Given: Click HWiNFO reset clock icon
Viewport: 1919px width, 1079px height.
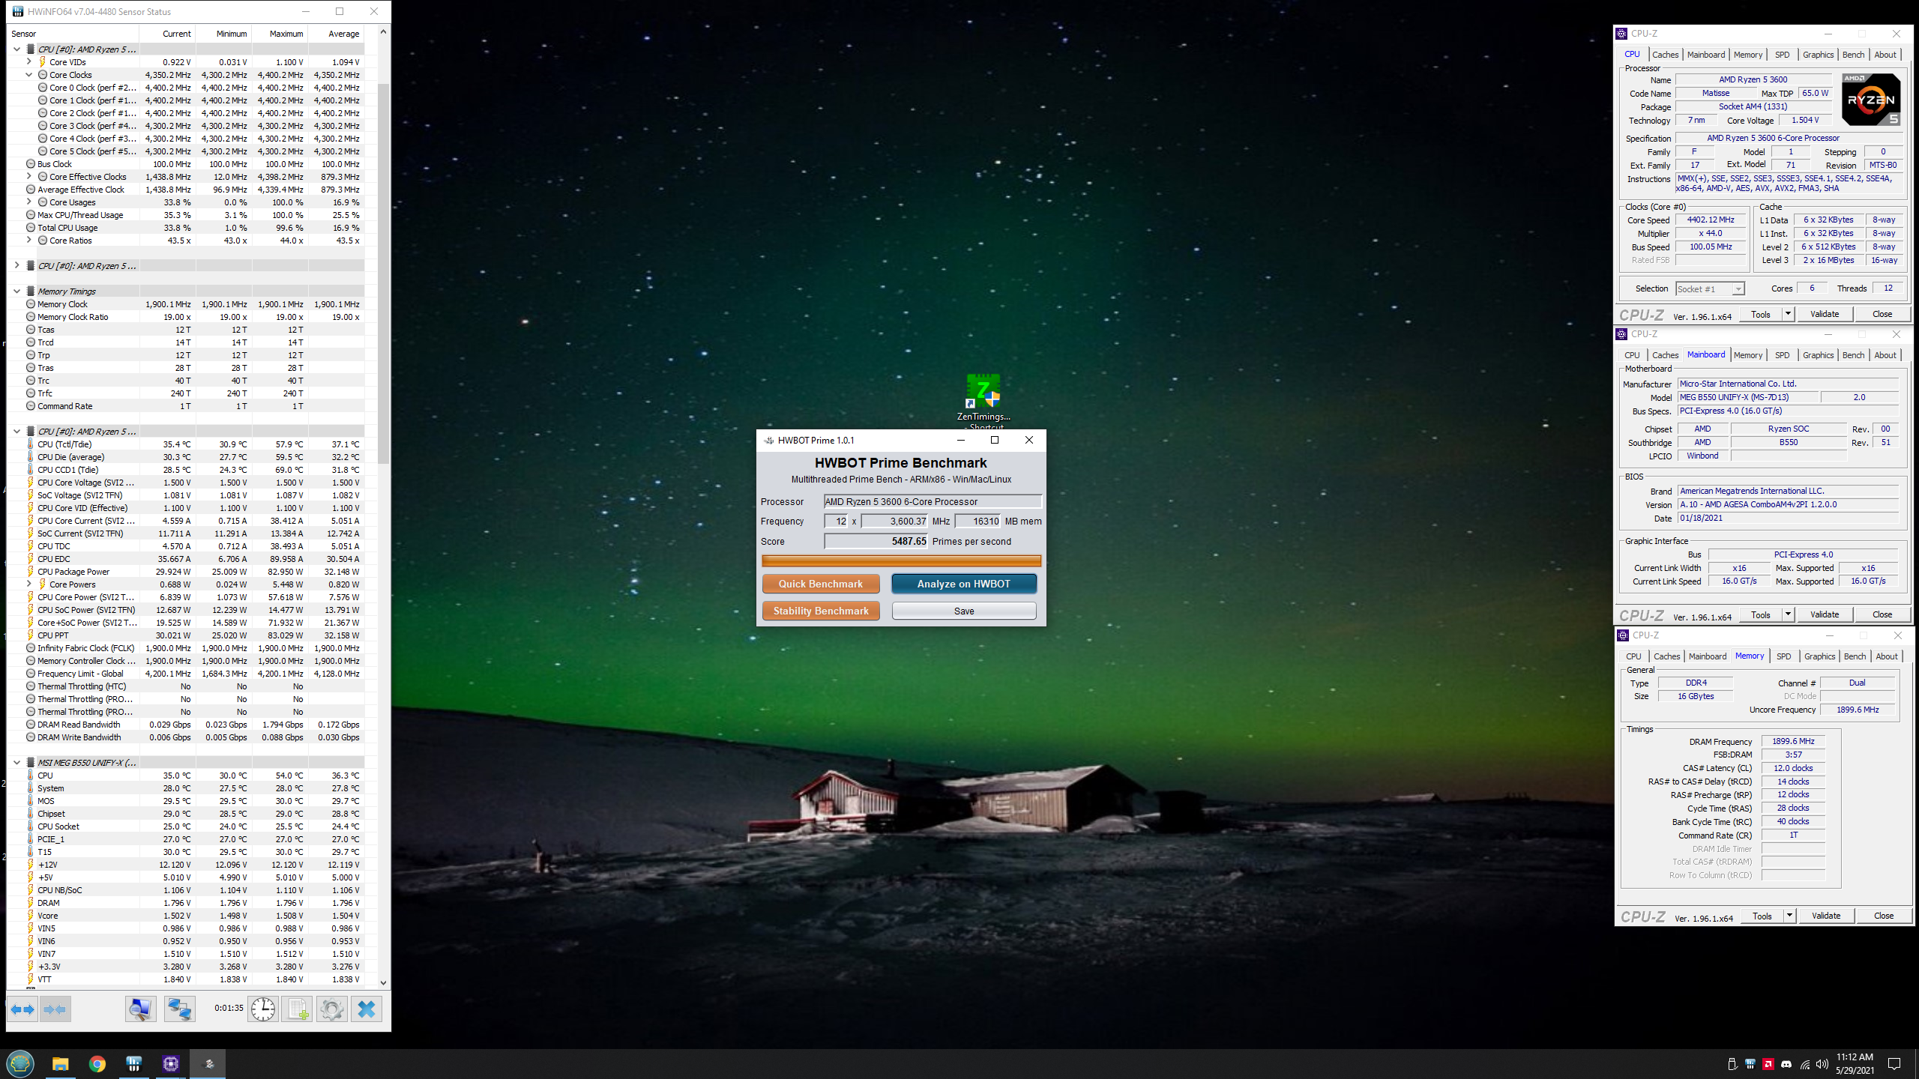Looking at the screenshot, I should [263, 1009].
